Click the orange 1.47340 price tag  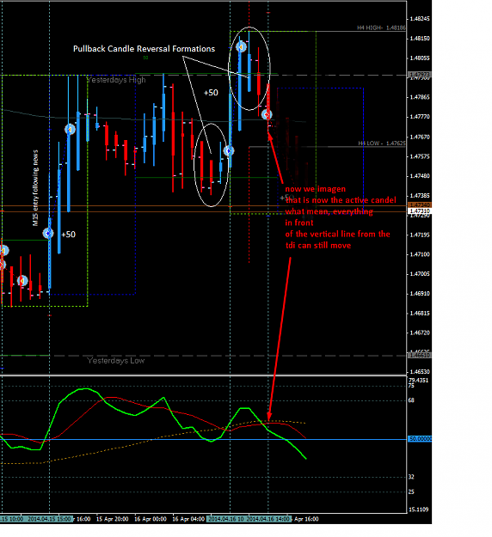pos(419,205)
